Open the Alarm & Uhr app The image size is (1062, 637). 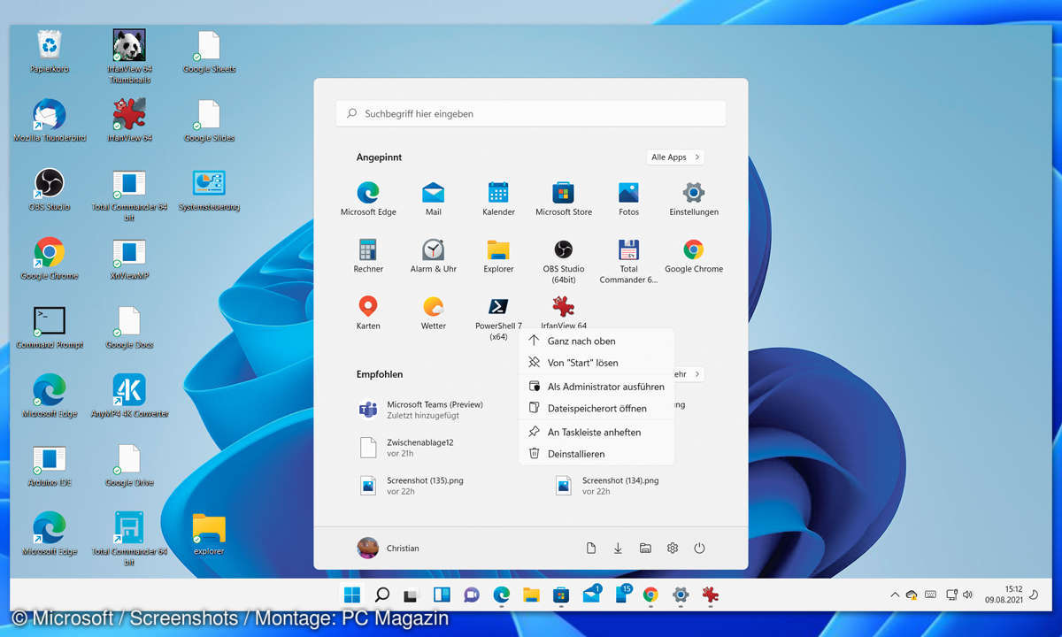(434, 256)
